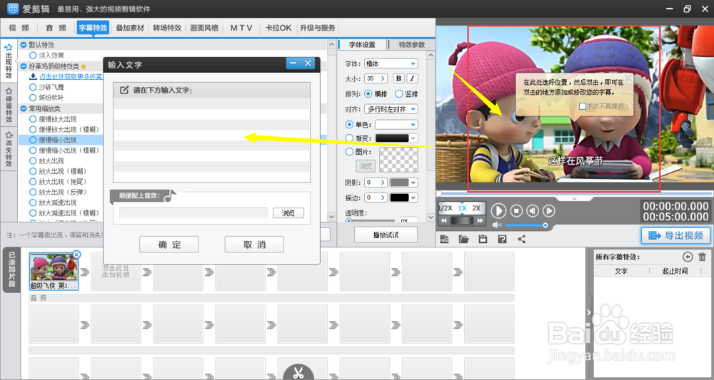Image resolution: width=714 pixels, height=380 pixels.
Task: Toggle bold font with the B button
Action: (x=398, y=78)
